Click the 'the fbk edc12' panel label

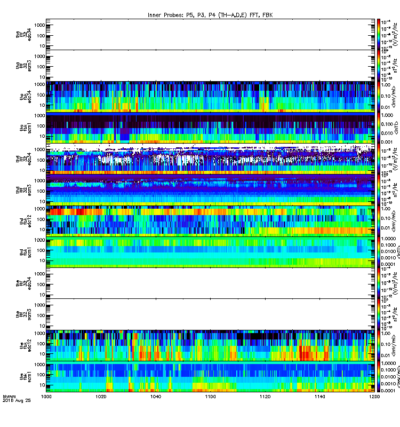pyautogui.click(x=26, y=345)
